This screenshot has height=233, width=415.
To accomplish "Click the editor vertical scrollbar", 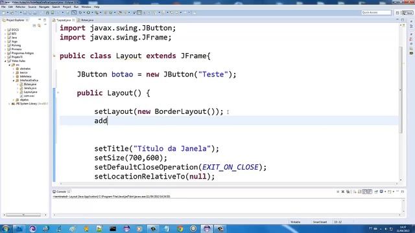I will pos(401,90).
